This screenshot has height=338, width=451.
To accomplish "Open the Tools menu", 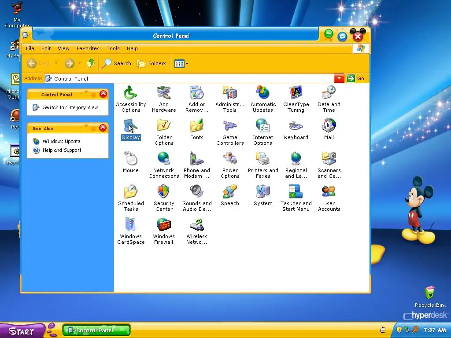I will tap(113, 48).
